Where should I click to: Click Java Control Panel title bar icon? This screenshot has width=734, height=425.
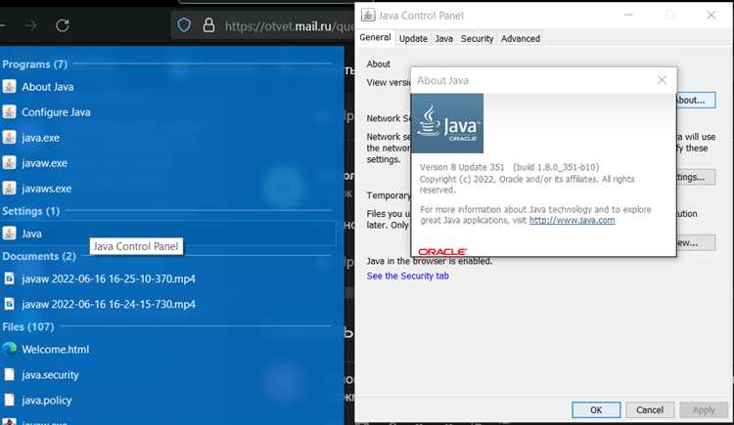point(368,15)
